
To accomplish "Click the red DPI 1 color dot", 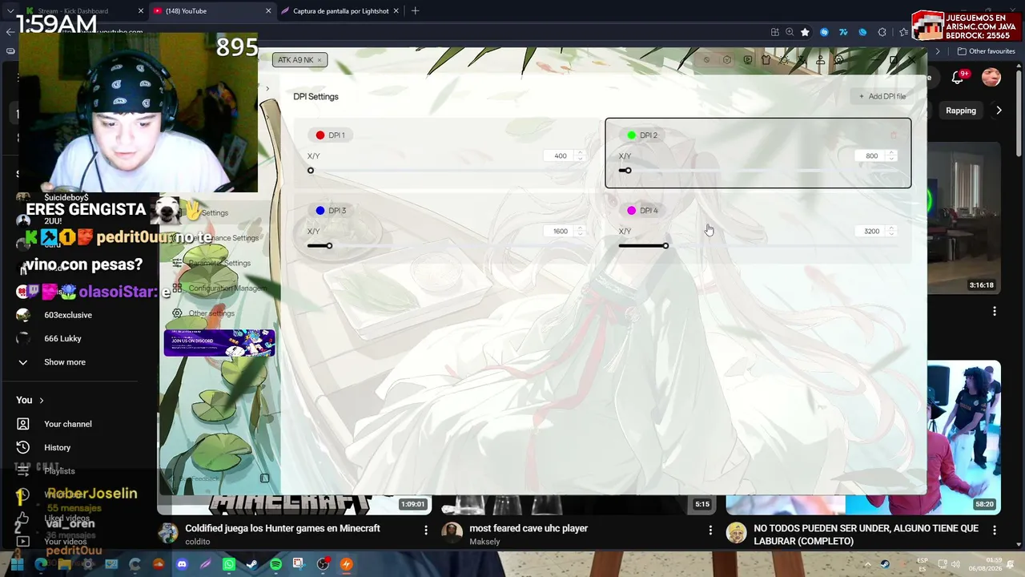I will 320,135.
